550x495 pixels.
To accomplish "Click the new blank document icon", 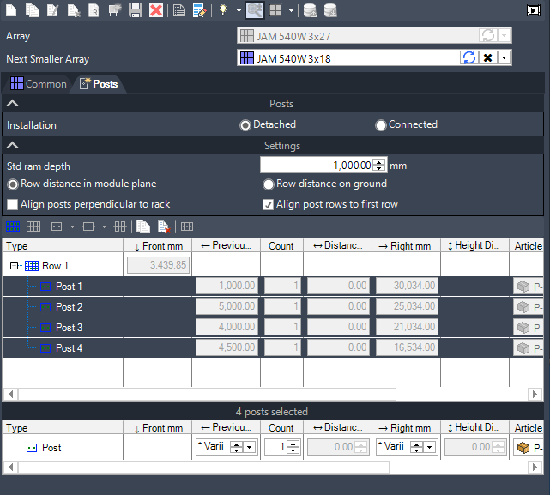I will pyautogui.click(x=11, y=9).
